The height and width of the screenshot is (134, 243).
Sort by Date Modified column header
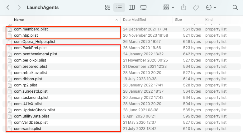pos(134,20)
